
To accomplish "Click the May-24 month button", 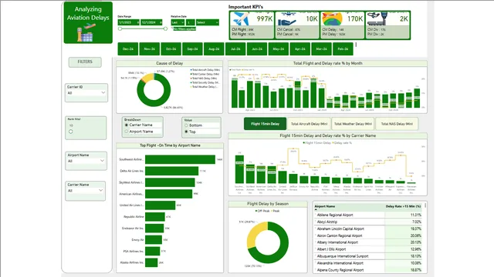I will (278, 49).
